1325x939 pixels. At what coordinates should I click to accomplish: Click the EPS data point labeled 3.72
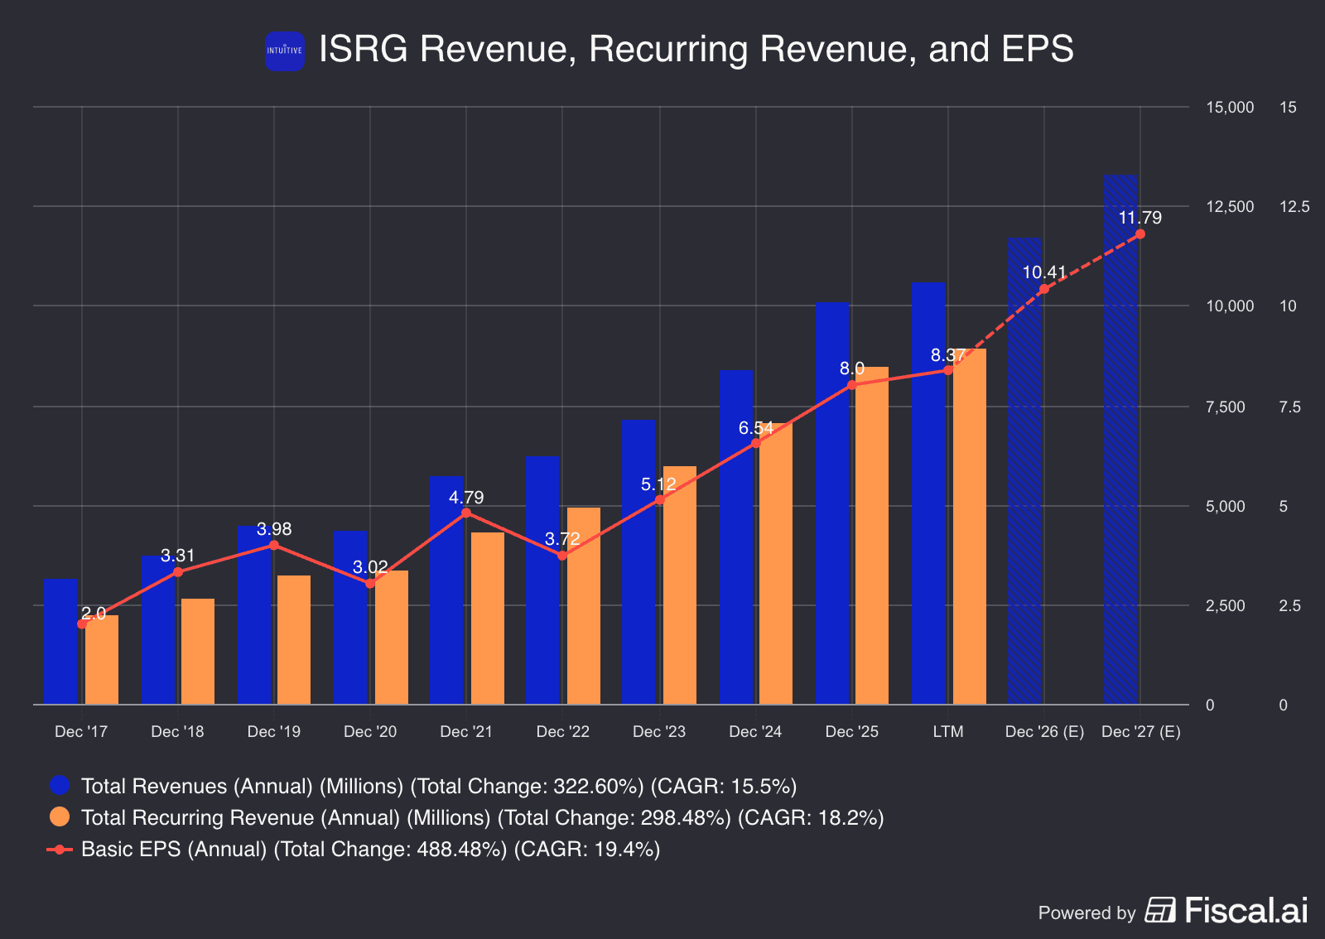tap(562, 556)
